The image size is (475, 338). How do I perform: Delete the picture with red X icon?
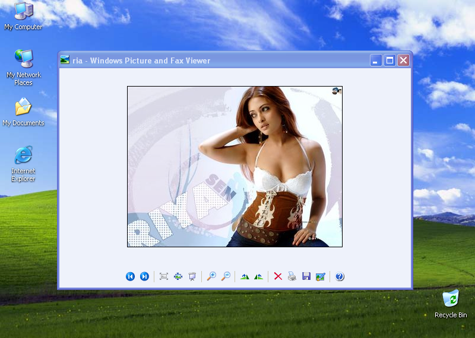278,276
